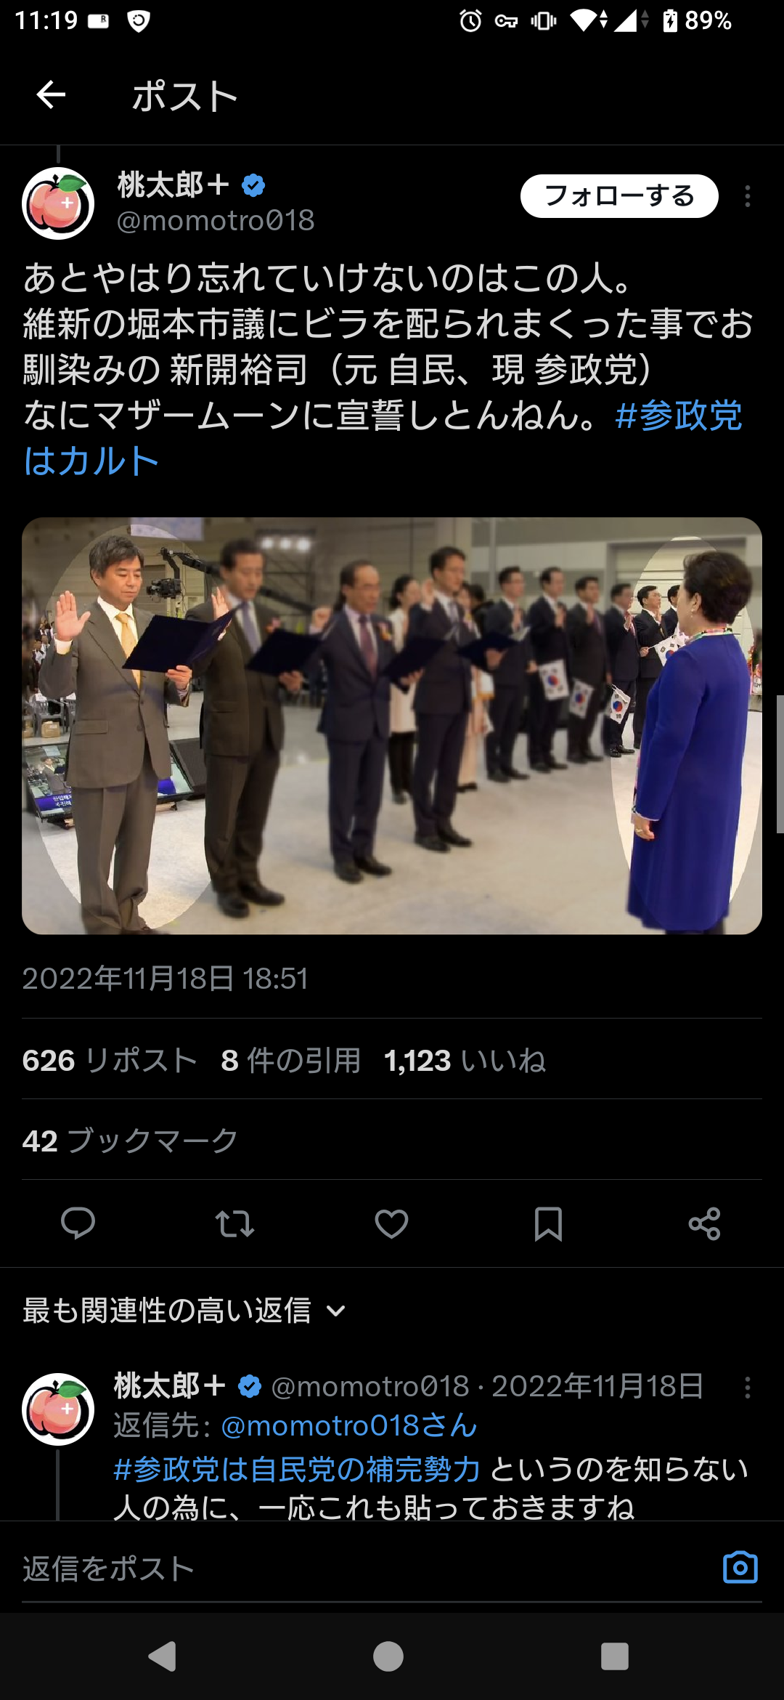Viewport: 784px width, 1700px height.
Task: Tap the Android home navigation button
Action: point(388,1656)
